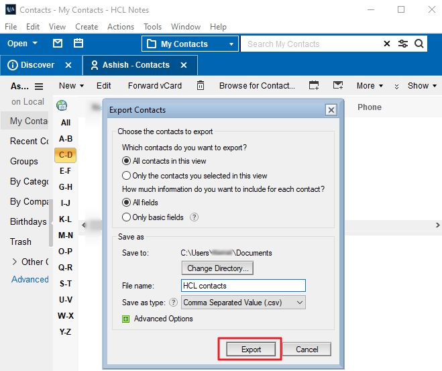Open the My Contacts dropdown
Viewport: 442px width, 371px height.
190,44
